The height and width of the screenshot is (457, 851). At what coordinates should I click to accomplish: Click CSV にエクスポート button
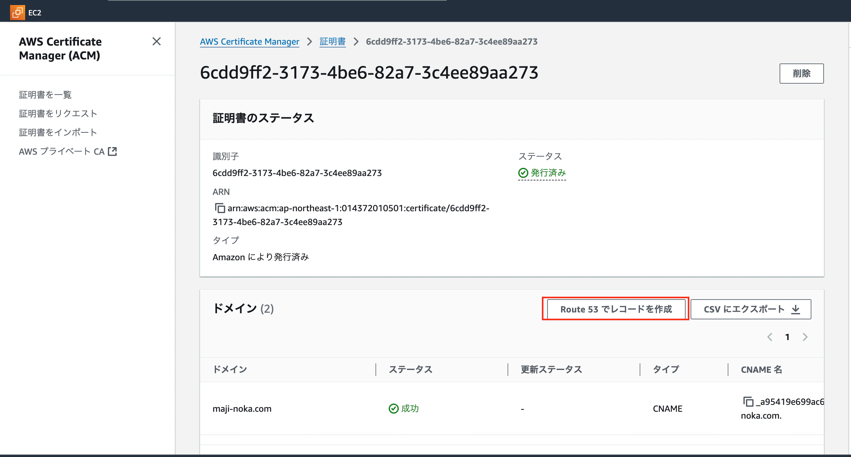751,309
